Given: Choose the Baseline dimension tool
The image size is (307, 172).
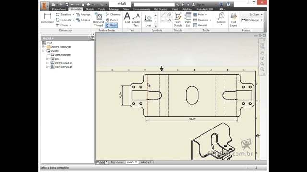Looking at the screenshot, I should [63, 15].
